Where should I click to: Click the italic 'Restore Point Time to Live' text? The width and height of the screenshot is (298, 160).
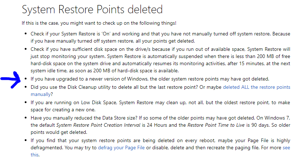(x=216, y=125)
